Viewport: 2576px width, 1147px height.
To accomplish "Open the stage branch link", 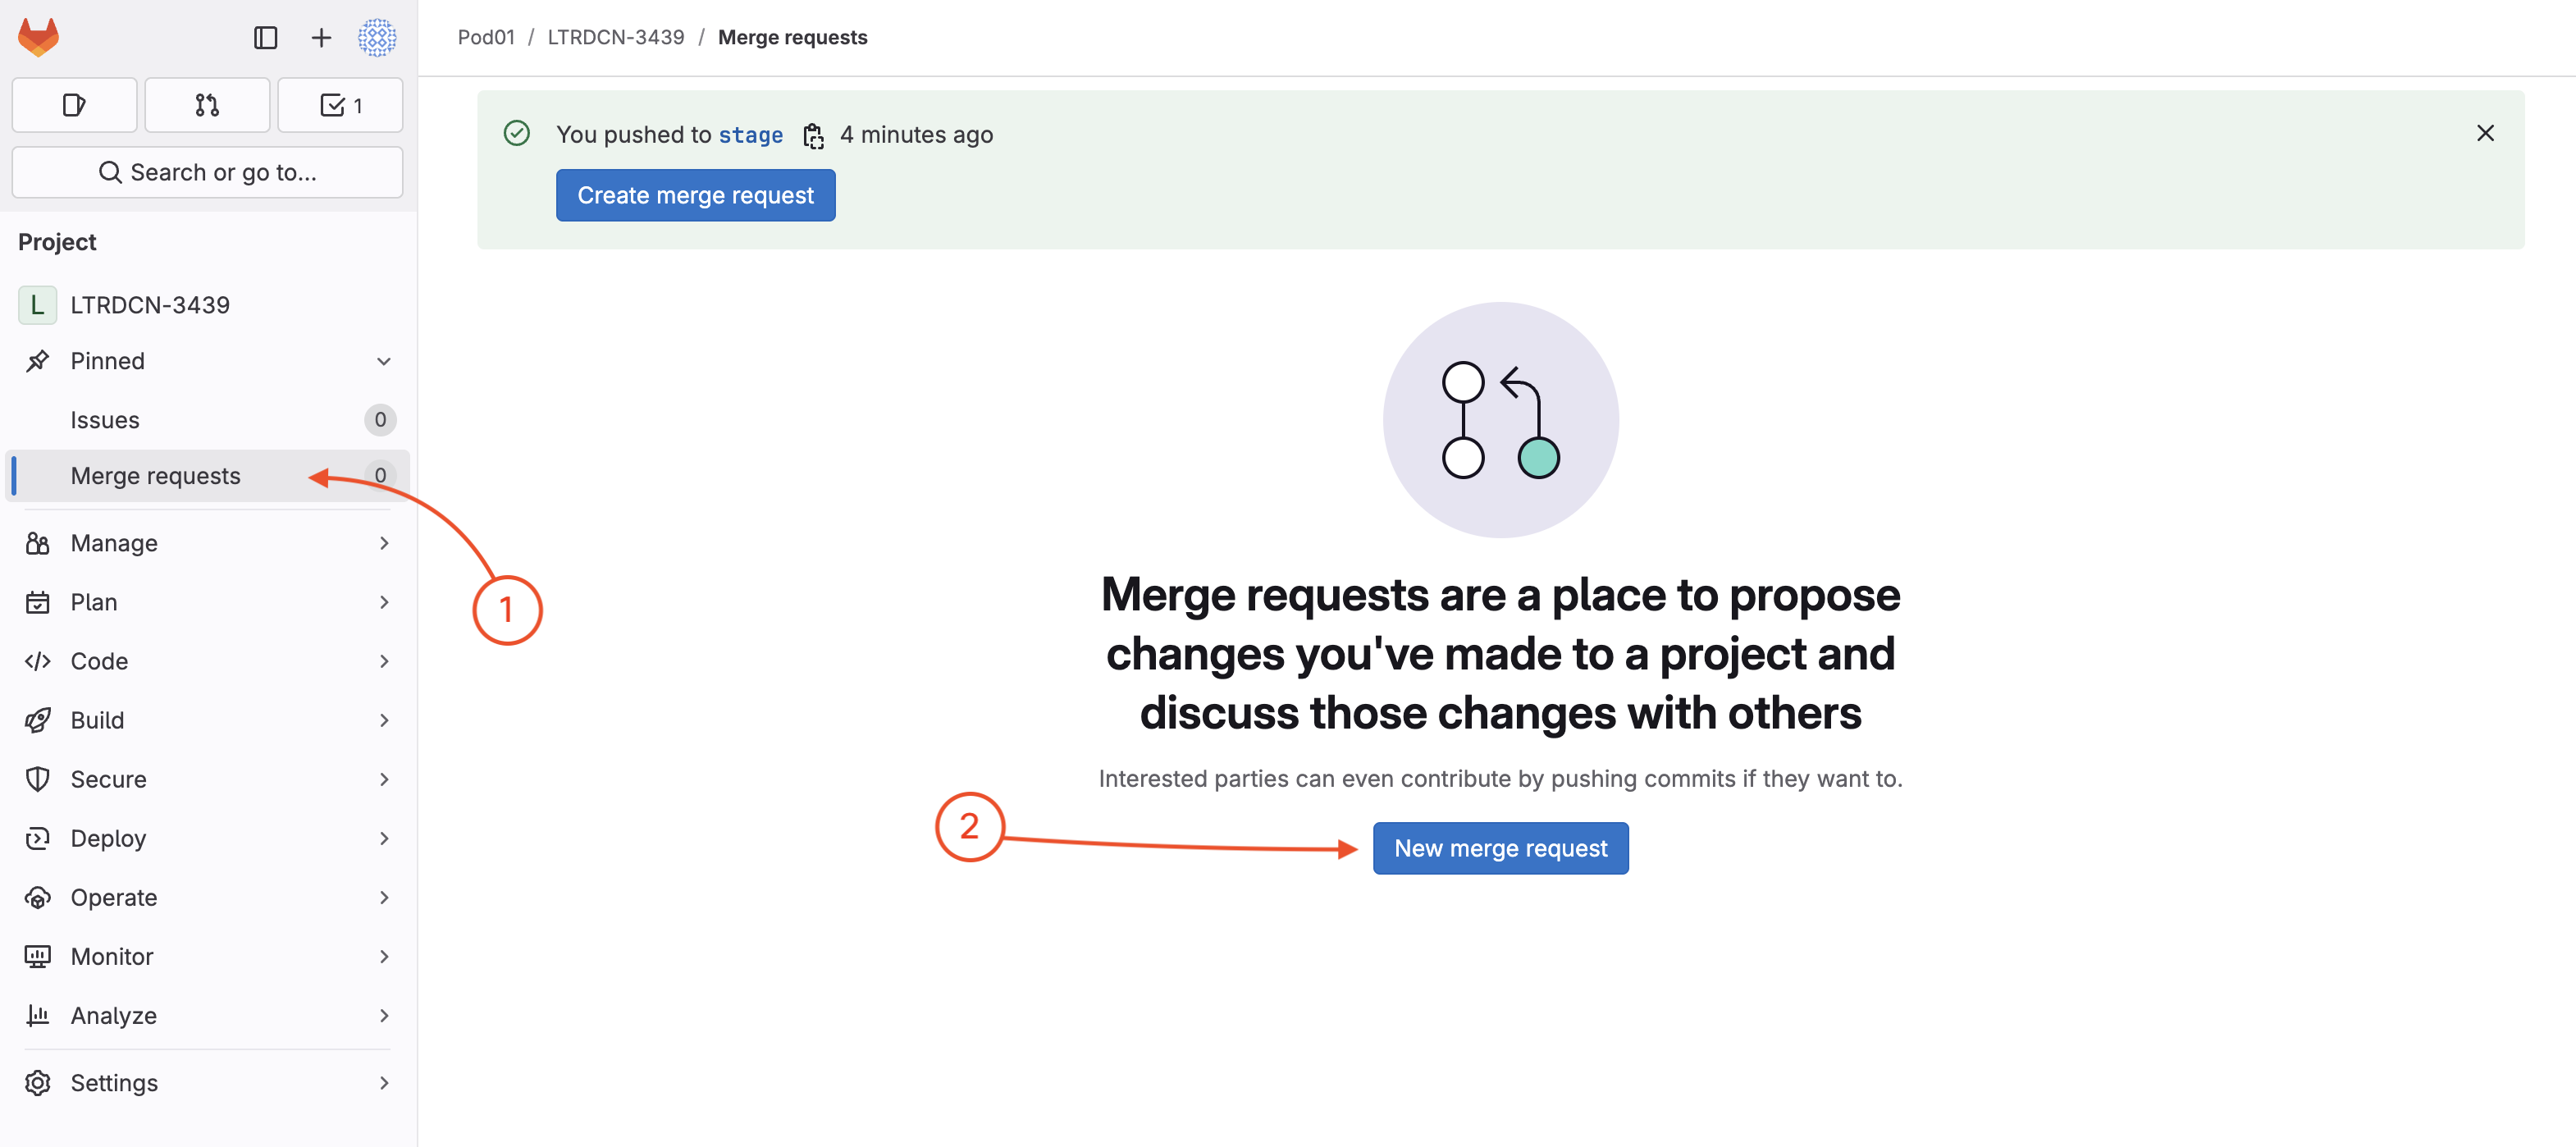I will coord(750,135).
